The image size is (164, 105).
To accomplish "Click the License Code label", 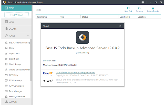I will coord(49,61).
